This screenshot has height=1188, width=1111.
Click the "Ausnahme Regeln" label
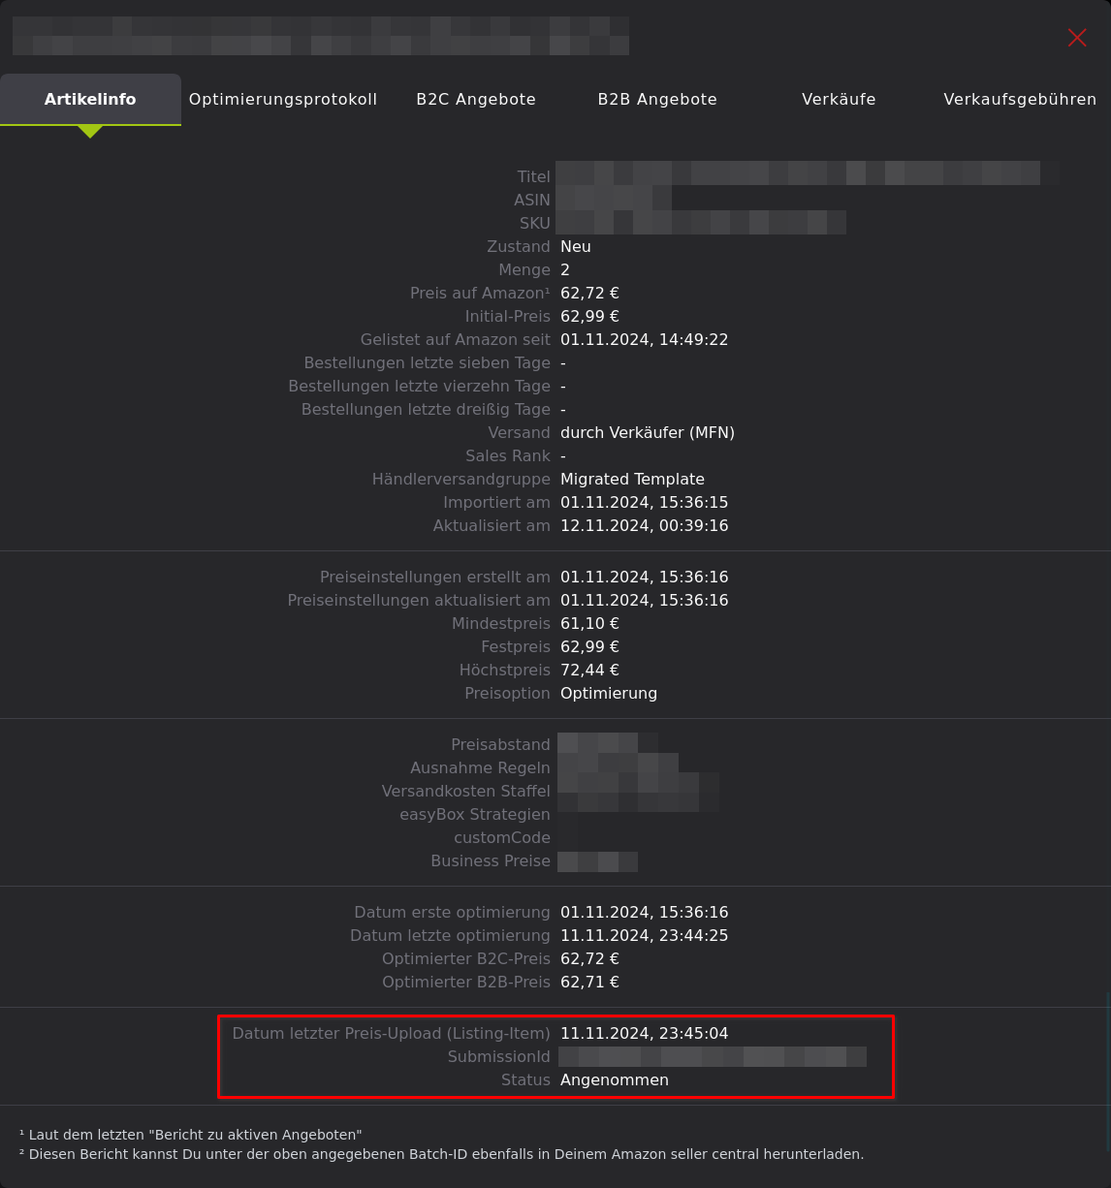point(481,767)
